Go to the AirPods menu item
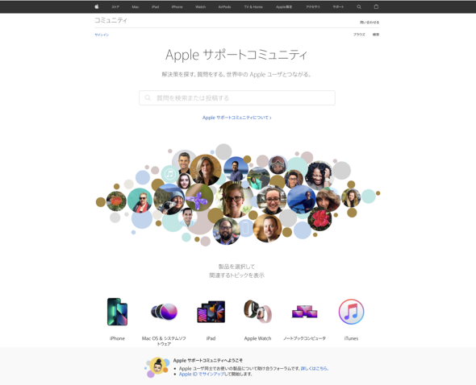Screen dimensions: 476x385 click(224, 7)
